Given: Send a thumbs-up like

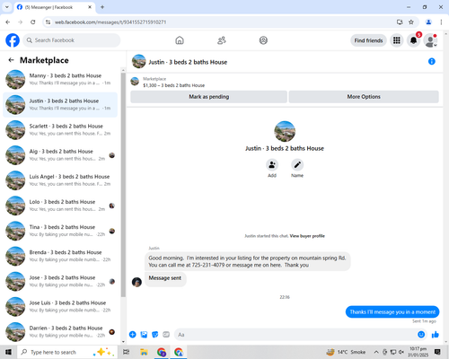Looking at the screenshot, I should (x=436, y=335).
